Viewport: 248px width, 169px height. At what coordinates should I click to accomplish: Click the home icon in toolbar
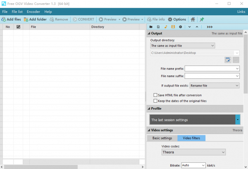[193, 19]
